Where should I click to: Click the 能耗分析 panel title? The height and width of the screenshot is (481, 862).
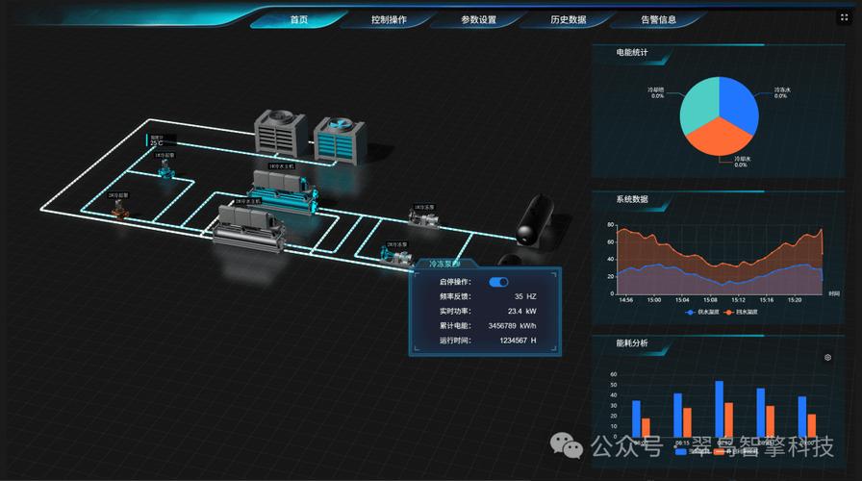[x=632, y=343]
